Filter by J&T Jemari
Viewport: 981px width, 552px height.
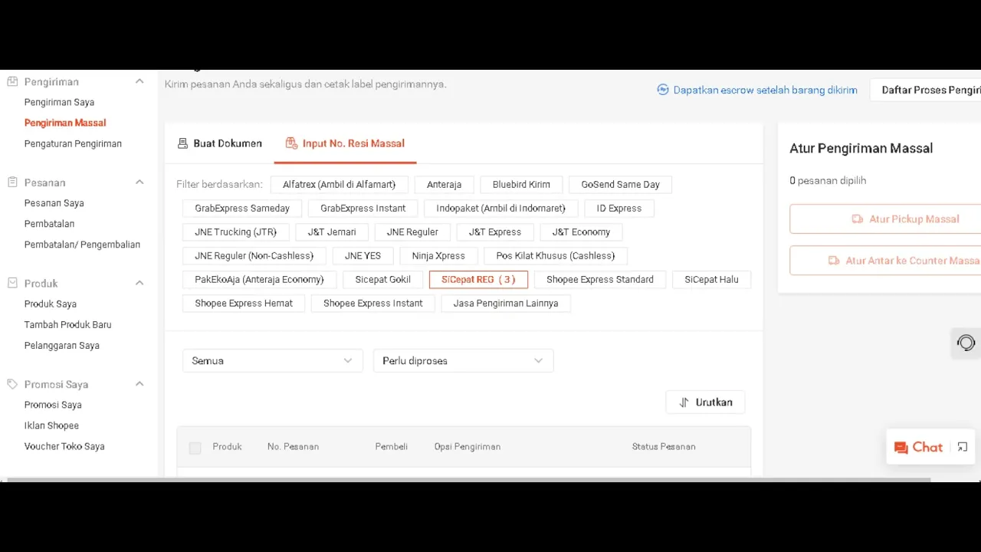coord(332,232)
